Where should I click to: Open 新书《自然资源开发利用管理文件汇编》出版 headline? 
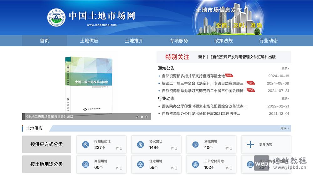[x=237, y=57]
